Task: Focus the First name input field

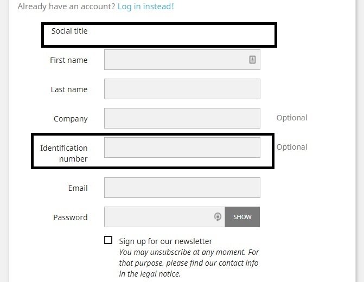Action: pyautogui.click(x=175, y=60)
